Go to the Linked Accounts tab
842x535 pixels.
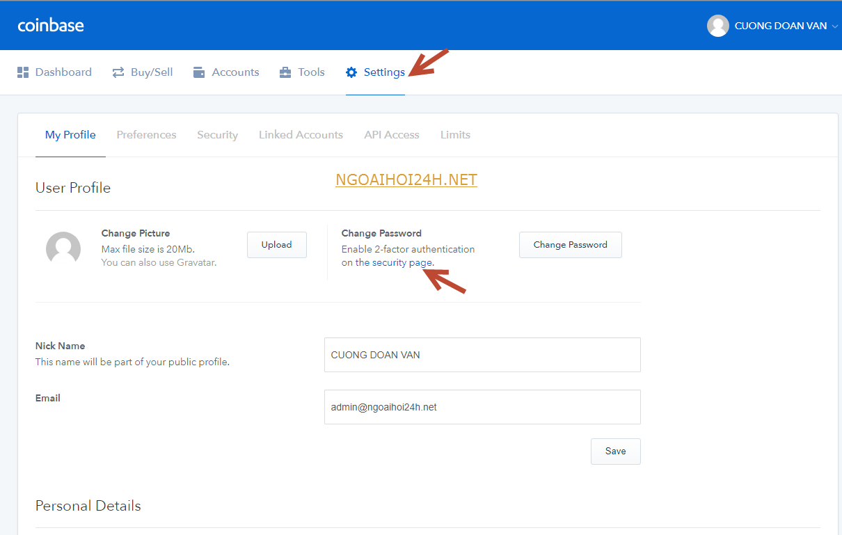(x=301, y=135)
